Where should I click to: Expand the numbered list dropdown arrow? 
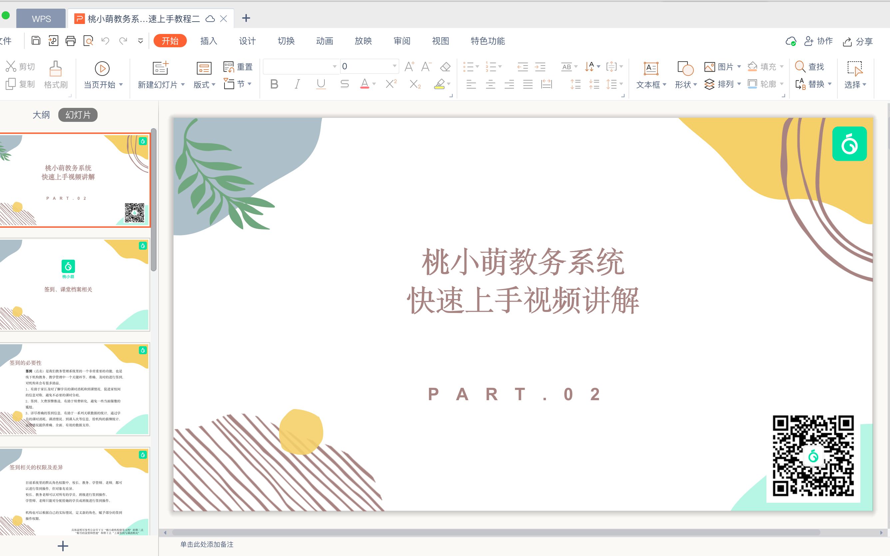point(500,67)
